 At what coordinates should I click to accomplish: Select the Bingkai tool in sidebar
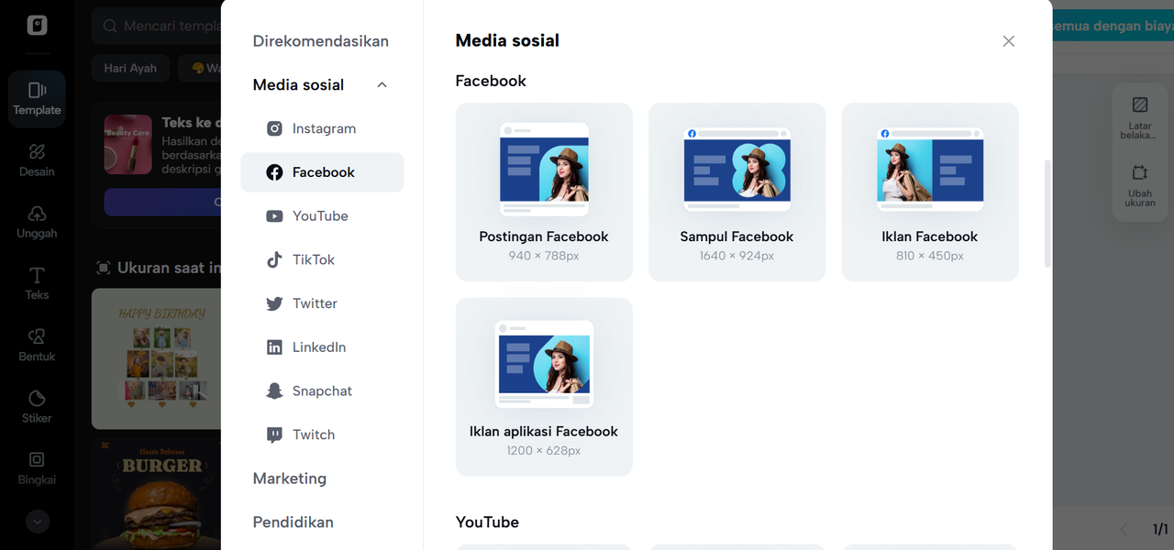(x=36, y=467)
